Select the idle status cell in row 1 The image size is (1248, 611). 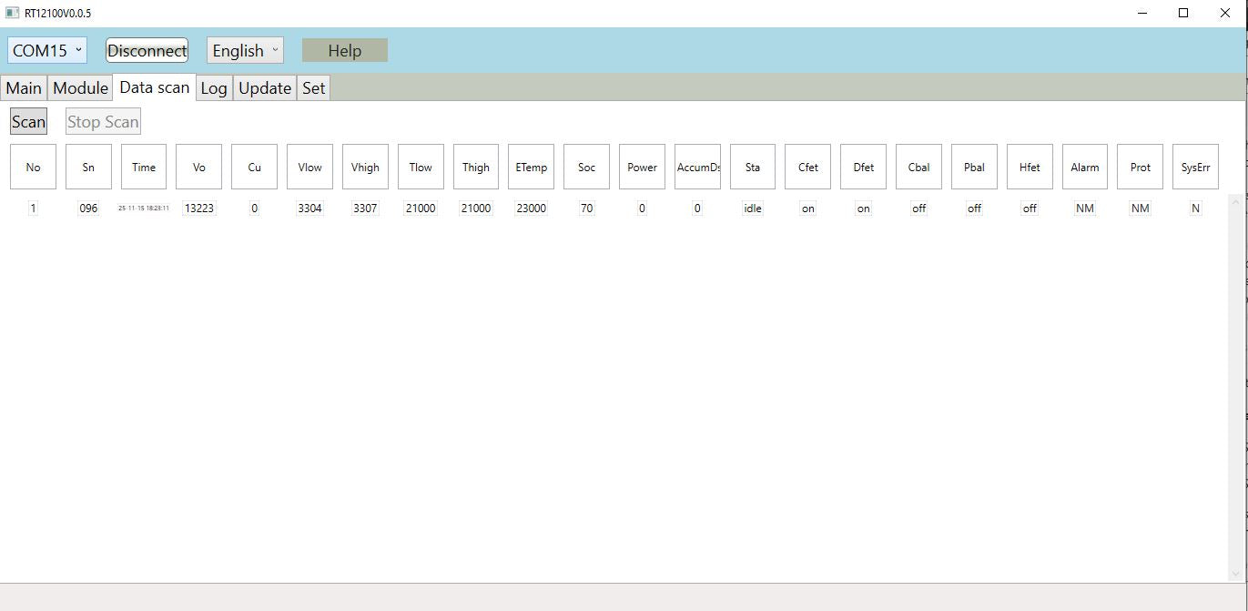[753, 209]
